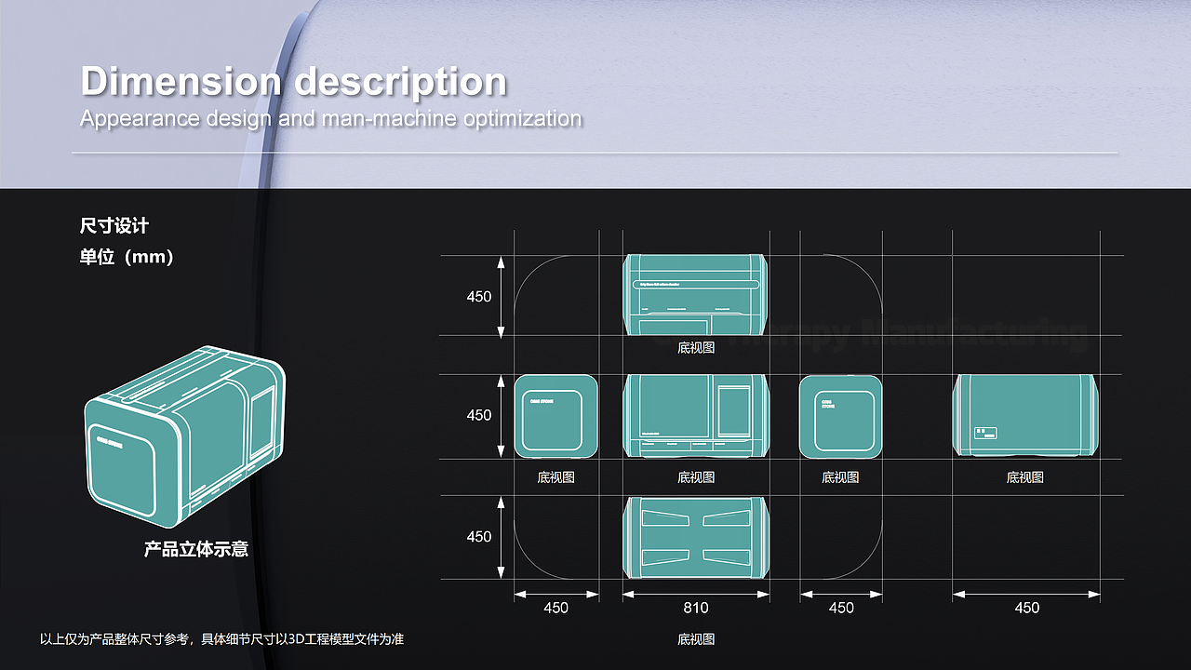Click the "450" height value beside the bottom-row drawing
The height and width of the screenshot is (670, 1191).
pos(479,537)
